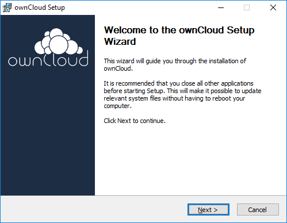Click the greyed-out maximize button
287x223 pixels.
click(x=247, y=7)
